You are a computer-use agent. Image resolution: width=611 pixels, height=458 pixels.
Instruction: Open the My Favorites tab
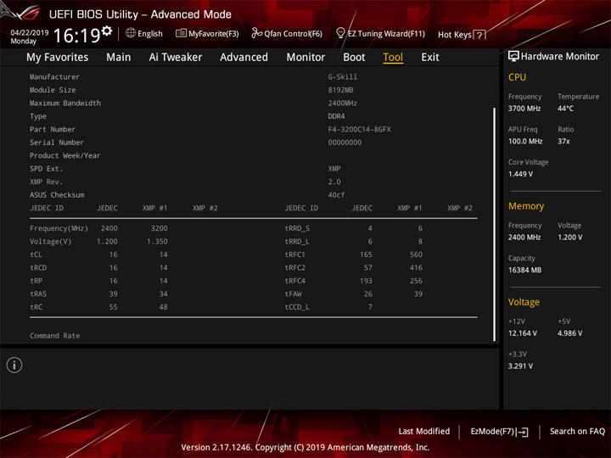click(58, 58)
